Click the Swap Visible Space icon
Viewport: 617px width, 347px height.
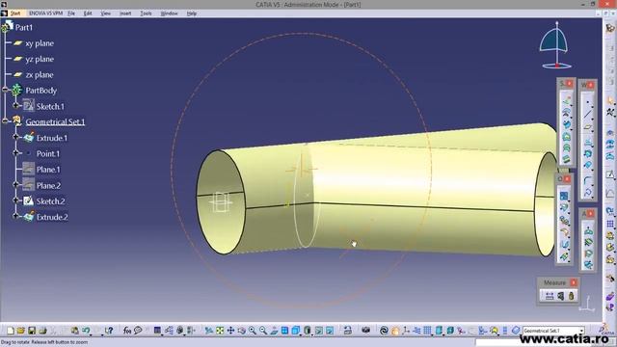tap(330, 331)
